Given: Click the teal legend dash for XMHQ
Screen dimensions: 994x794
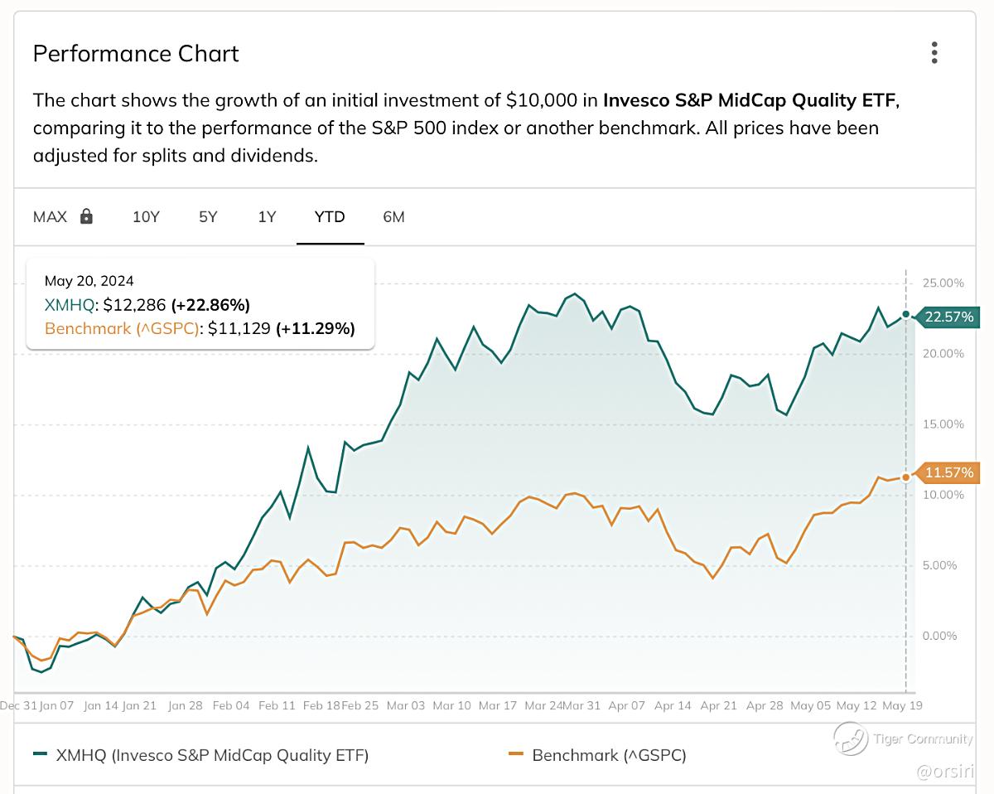Looking at the screenshot, I should [x=40, y=755].
